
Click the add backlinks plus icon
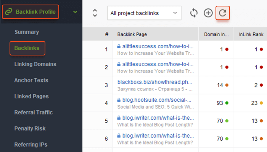pyautogui.click(x=208, y=13)
